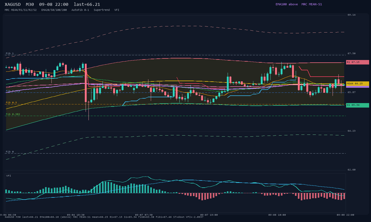Click the last=66.21 value in the title
Image resolution: width=371 pixels, height=222 pixels.
point(87,4)
